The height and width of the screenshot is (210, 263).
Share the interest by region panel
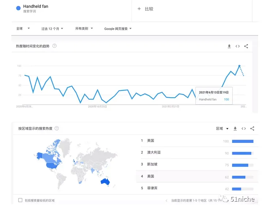[x=252, y=129]
